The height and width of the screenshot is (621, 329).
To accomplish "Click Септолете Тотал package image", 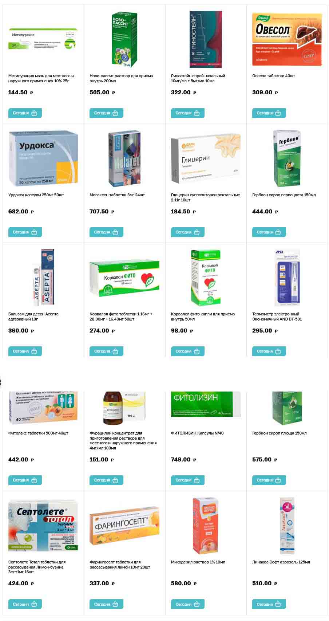I will [43, 525].
